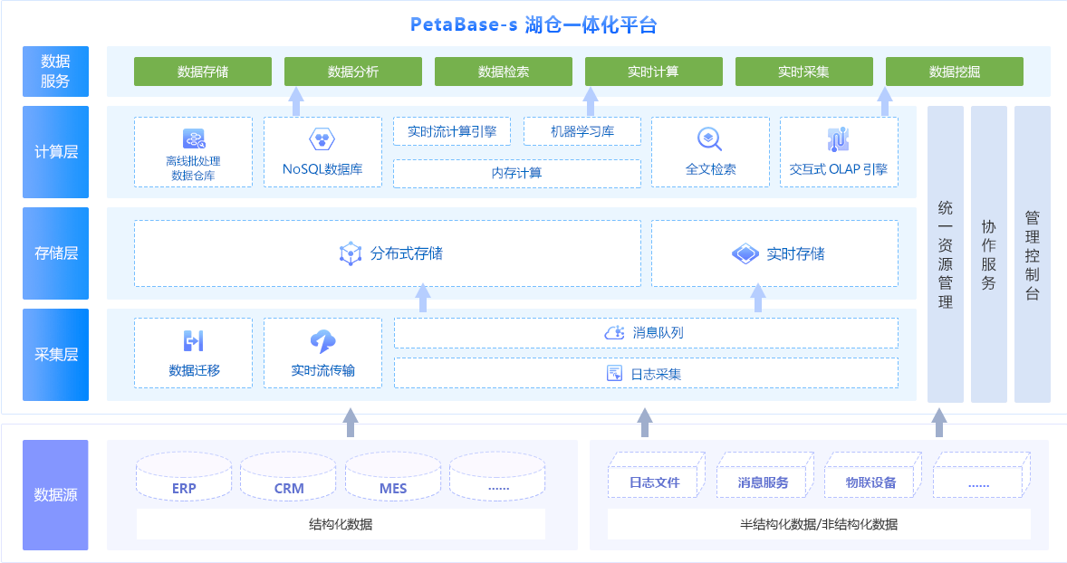Select the green 实时计算 button
Screen dimensions: 1067x563
pyautogui.click(x=653, y=72)
